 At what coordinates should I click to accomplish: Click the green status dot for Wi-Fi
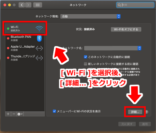click(8, 29)
